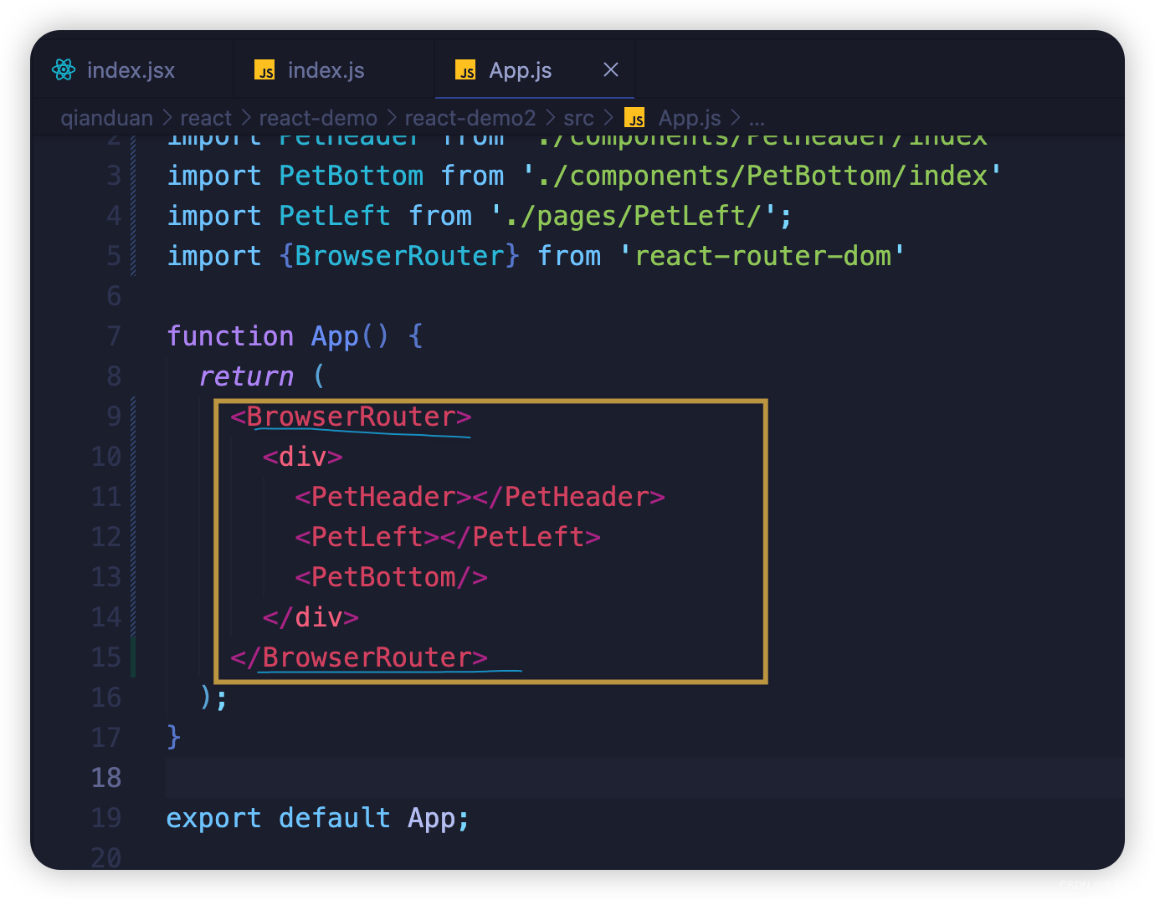Click {BrowserRouter} in the import statement
This screenshot has height=900, width=1155.
click(399, 256)
